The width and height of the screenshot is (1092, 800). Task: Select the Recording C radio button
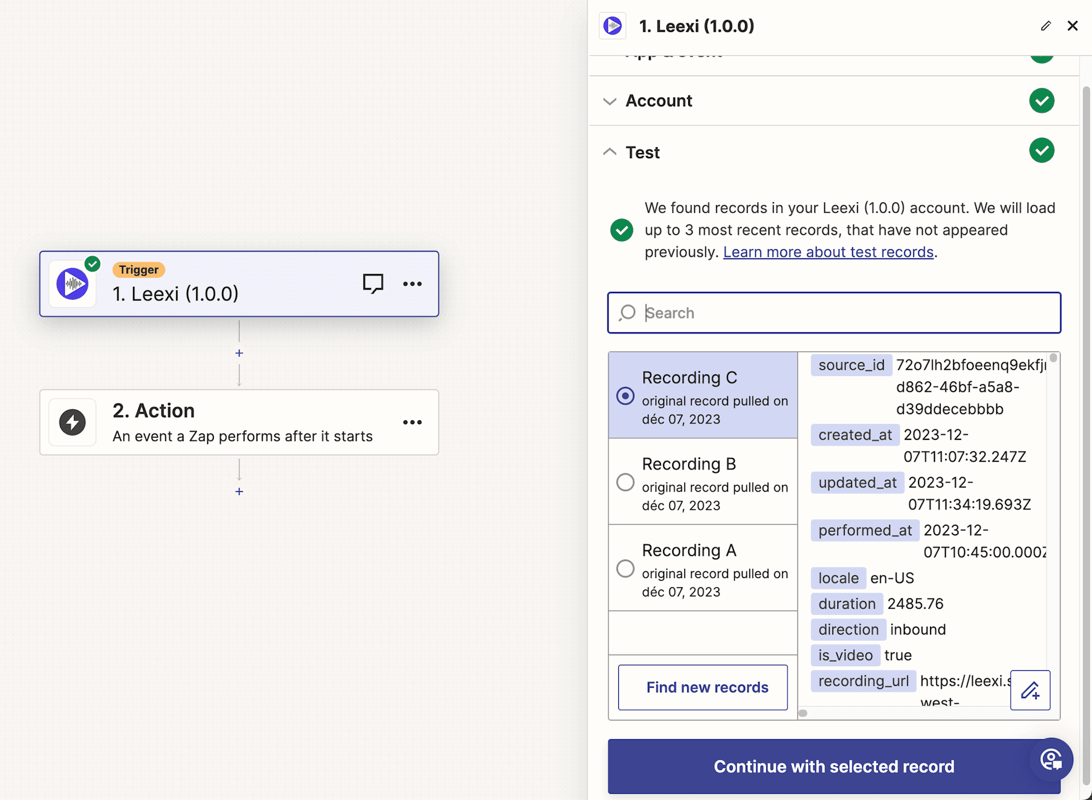click(625, 395)
